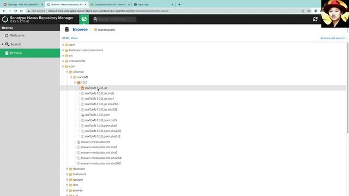Image resolution: width=349 pixels, height=196 pixels.
Task: Expand the datastax folder
Action: tap(67, 169)
